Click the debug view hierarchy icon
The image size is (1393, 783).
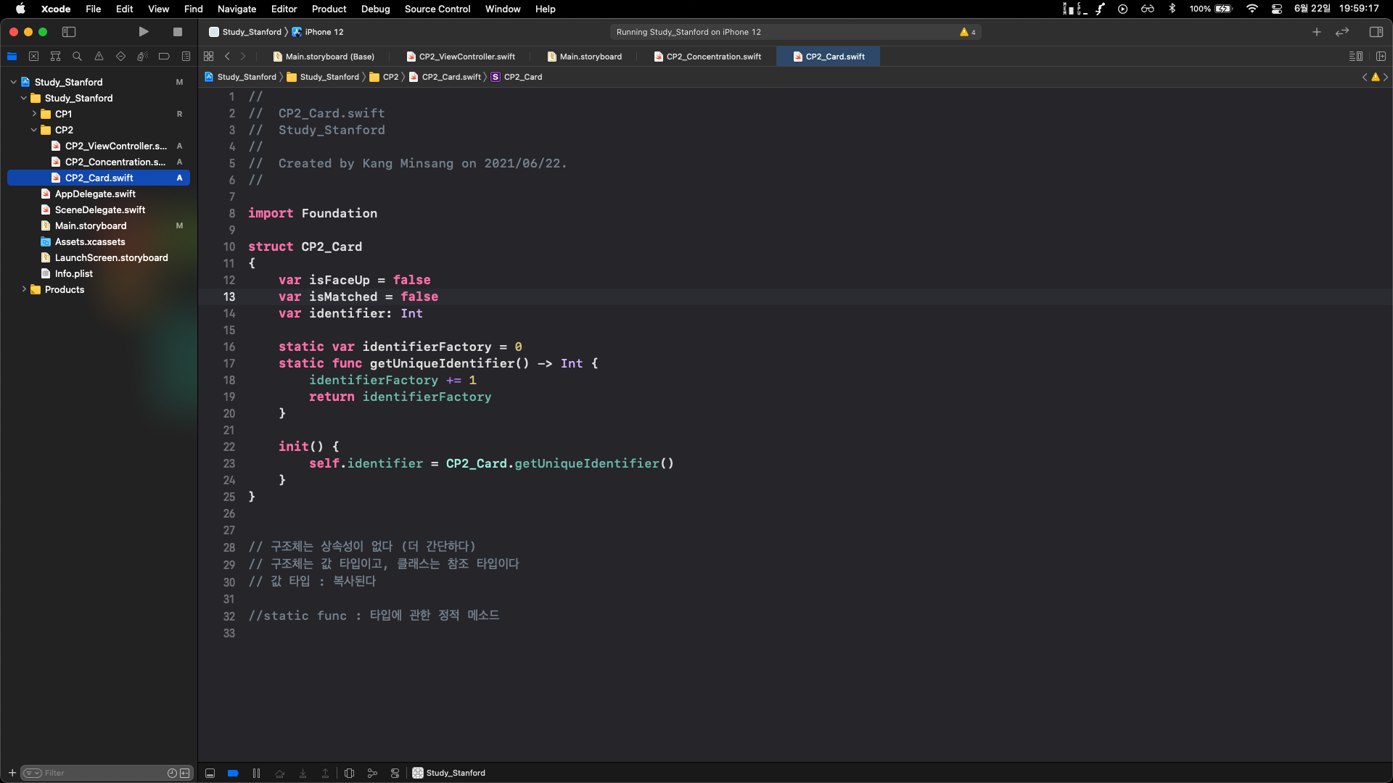tap(349, 774)
